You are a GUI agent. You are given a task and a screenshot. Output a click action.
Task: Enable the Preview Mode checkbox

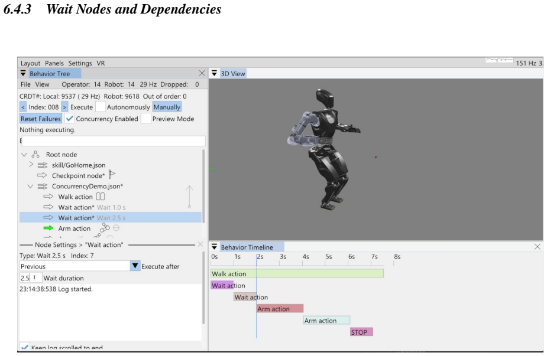[146, 119]
